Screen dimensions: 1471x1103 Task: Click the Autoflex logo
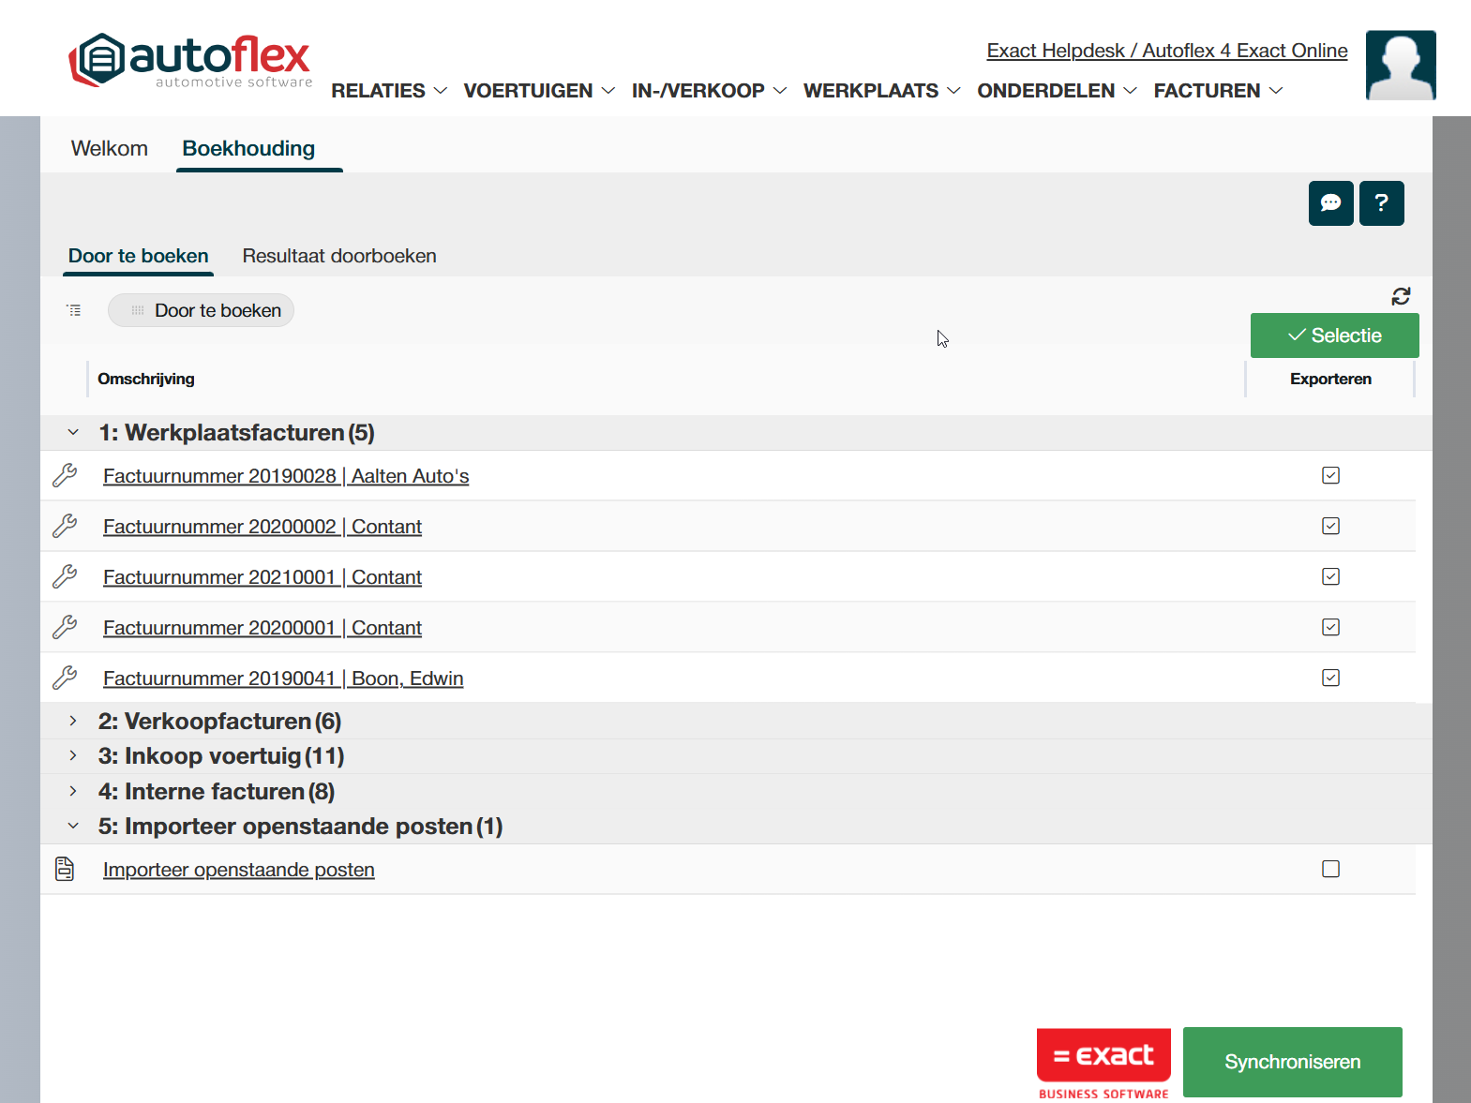click(x=190, y=61)
